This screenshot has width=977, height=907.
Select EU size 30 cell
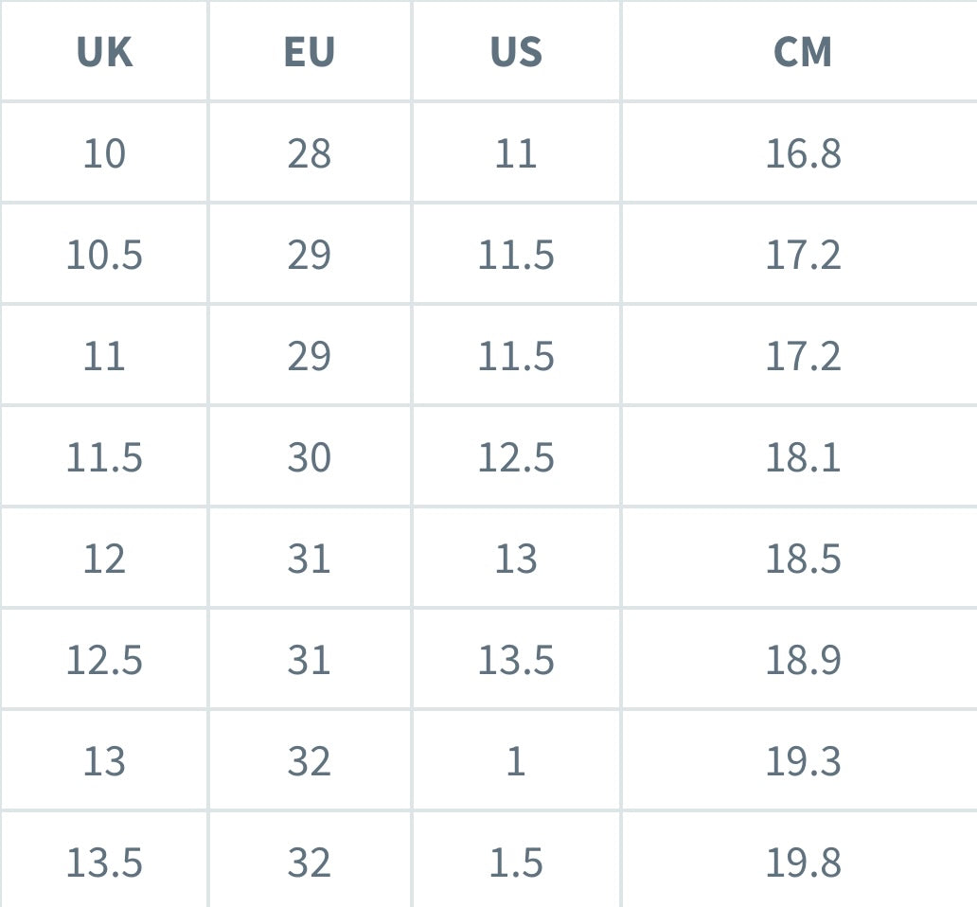tap(310, 458)
